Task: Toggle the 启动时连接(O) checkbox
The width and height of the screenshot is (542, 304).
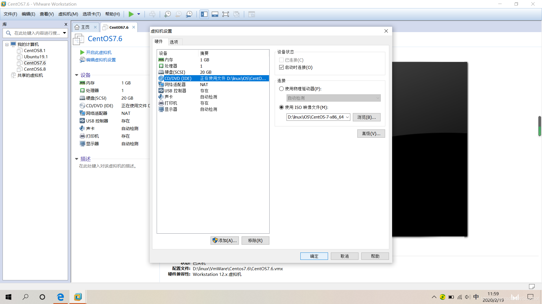Action: (x=281, y=68)
